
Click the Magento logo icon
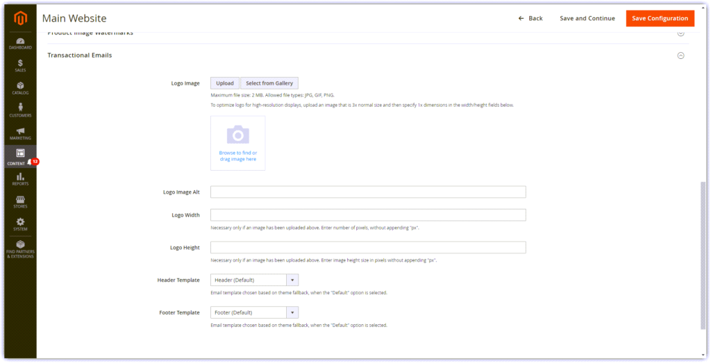click(20, 18)
